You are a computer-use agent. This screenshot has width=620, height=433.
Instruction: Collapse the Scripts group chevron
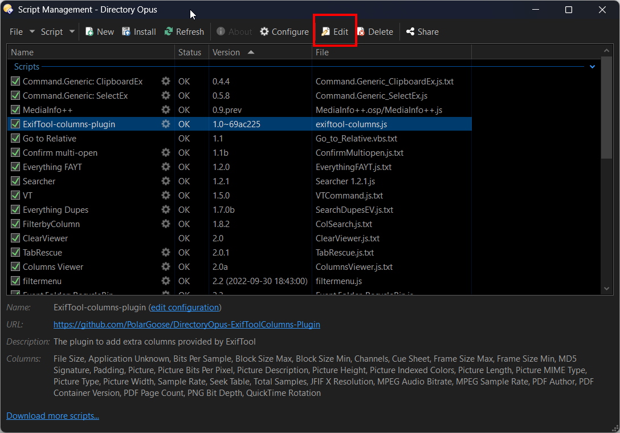[x=592, y=67]
